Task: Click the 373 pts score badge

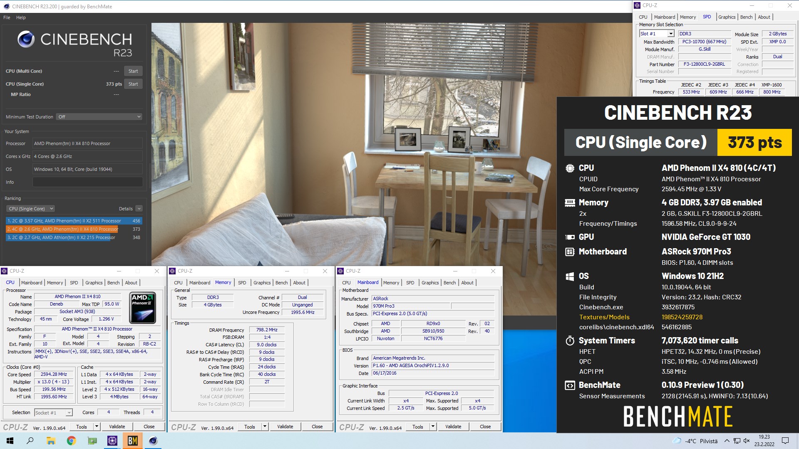Action: coord(754,142)
